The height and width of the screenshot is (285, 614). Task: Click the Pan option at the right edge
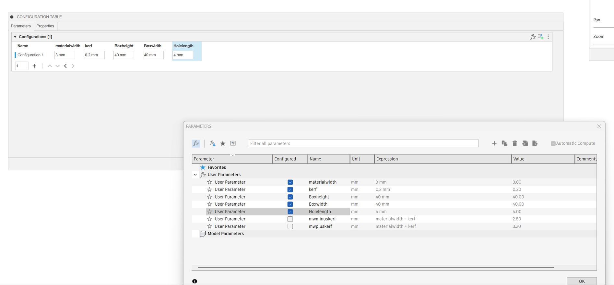point(597,20)
